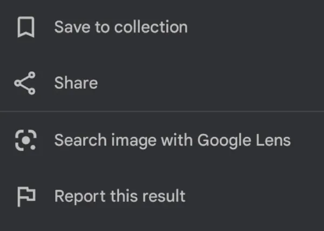The height and width of the screenshot is (231, 324).
Task: Bookmark the image using the save icon
Action: [x=25, y=28]
